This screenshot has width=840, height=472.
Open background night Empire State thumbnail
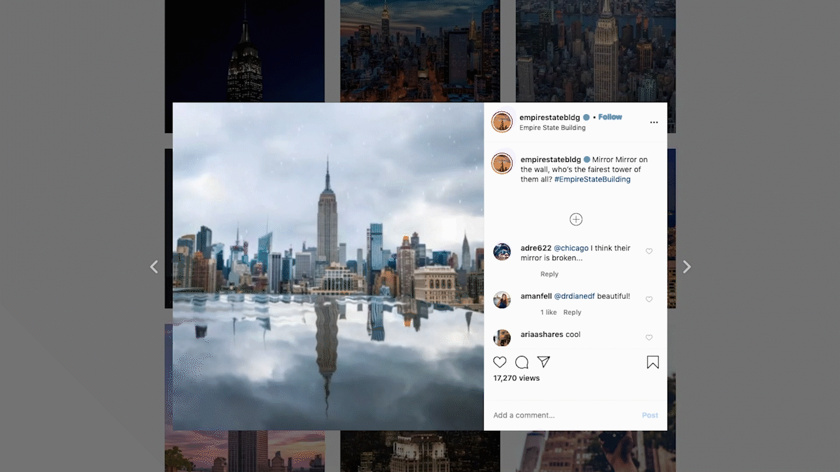[x=245, y=51]
